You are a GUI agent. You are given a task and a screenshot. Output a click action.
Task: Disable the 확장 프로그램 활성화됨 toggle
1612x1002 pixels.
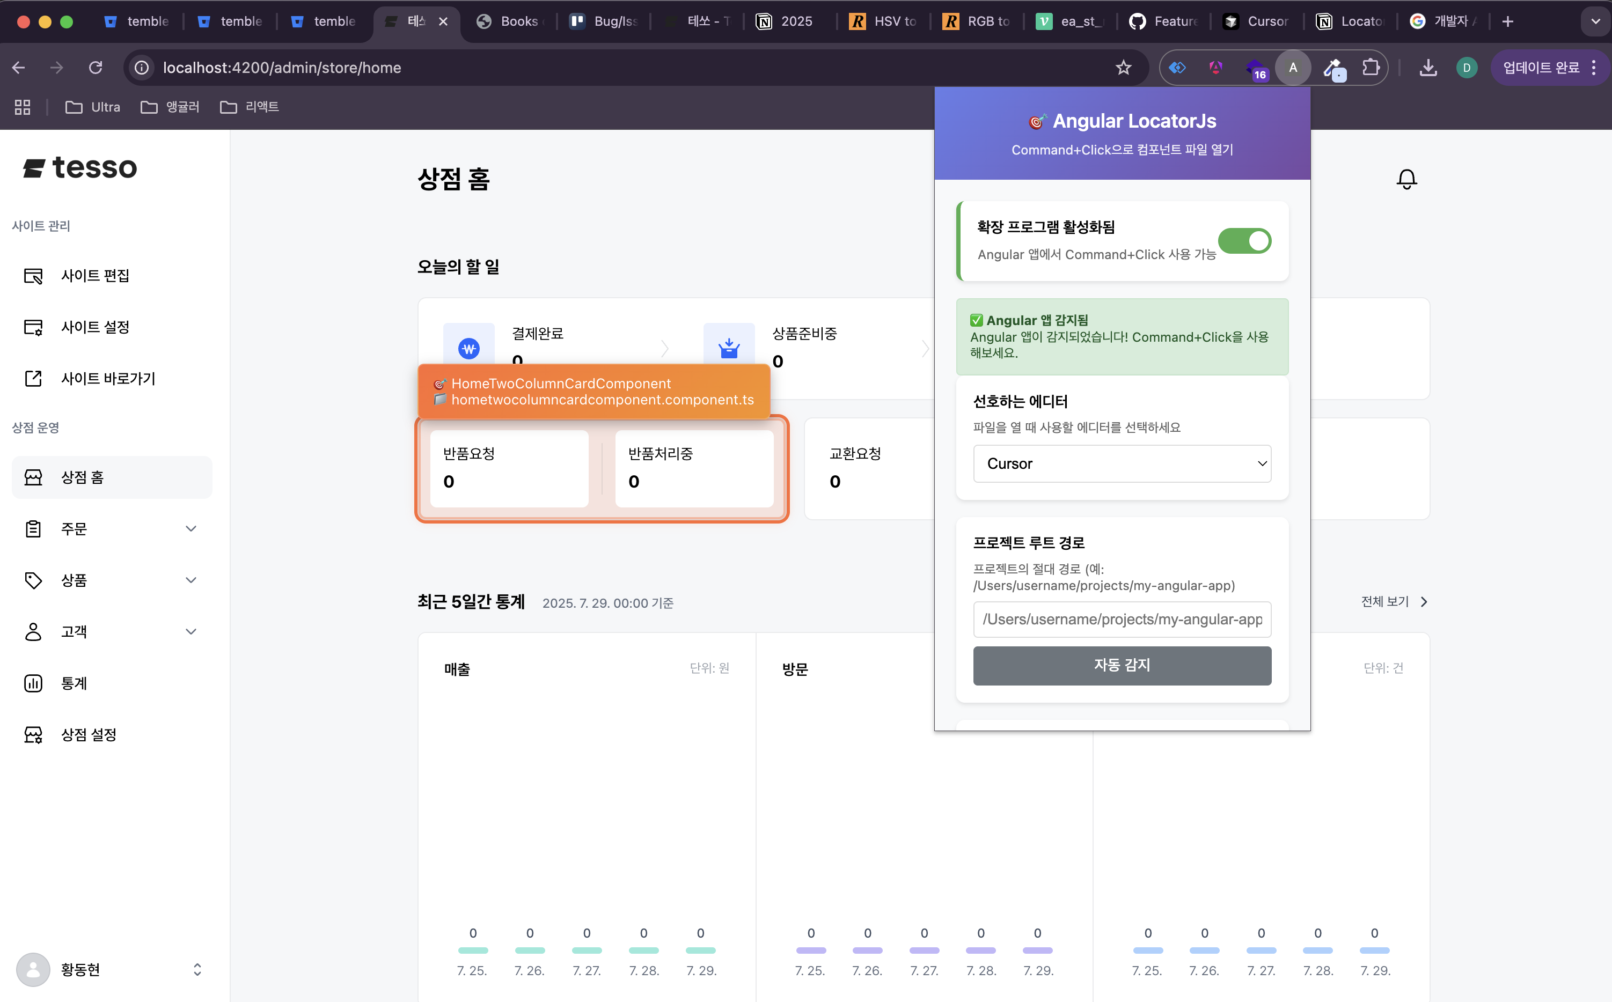[1244, 241]
